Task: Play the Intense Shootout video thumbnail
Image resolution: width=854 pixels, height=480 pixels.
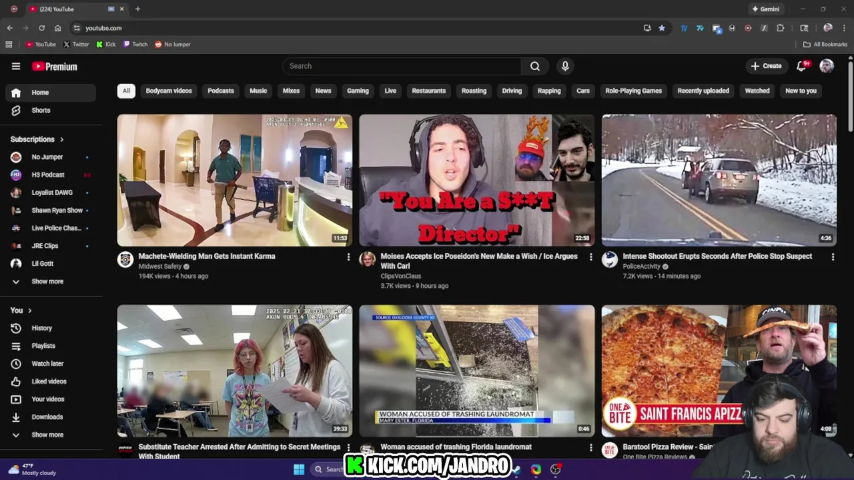Action: pyautogui.click(x=719, y=180)
